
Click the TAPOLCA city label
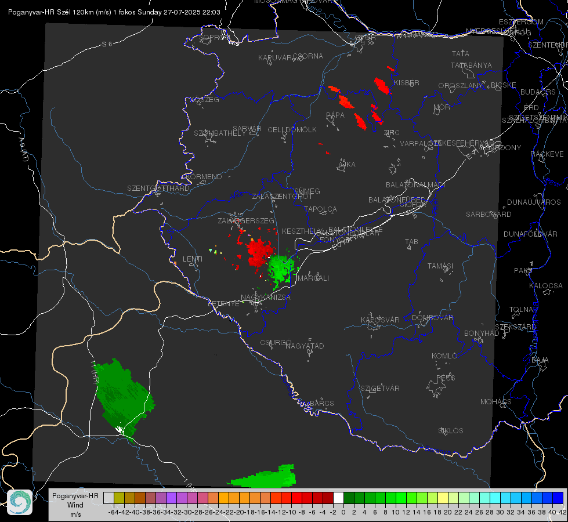(321, 209)
